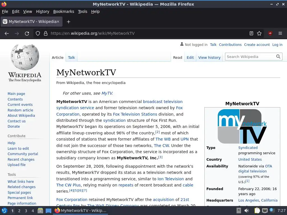Open Random article in the sidebar
The height and width of the screenshot is (215, 287).
tap(20, 110)
